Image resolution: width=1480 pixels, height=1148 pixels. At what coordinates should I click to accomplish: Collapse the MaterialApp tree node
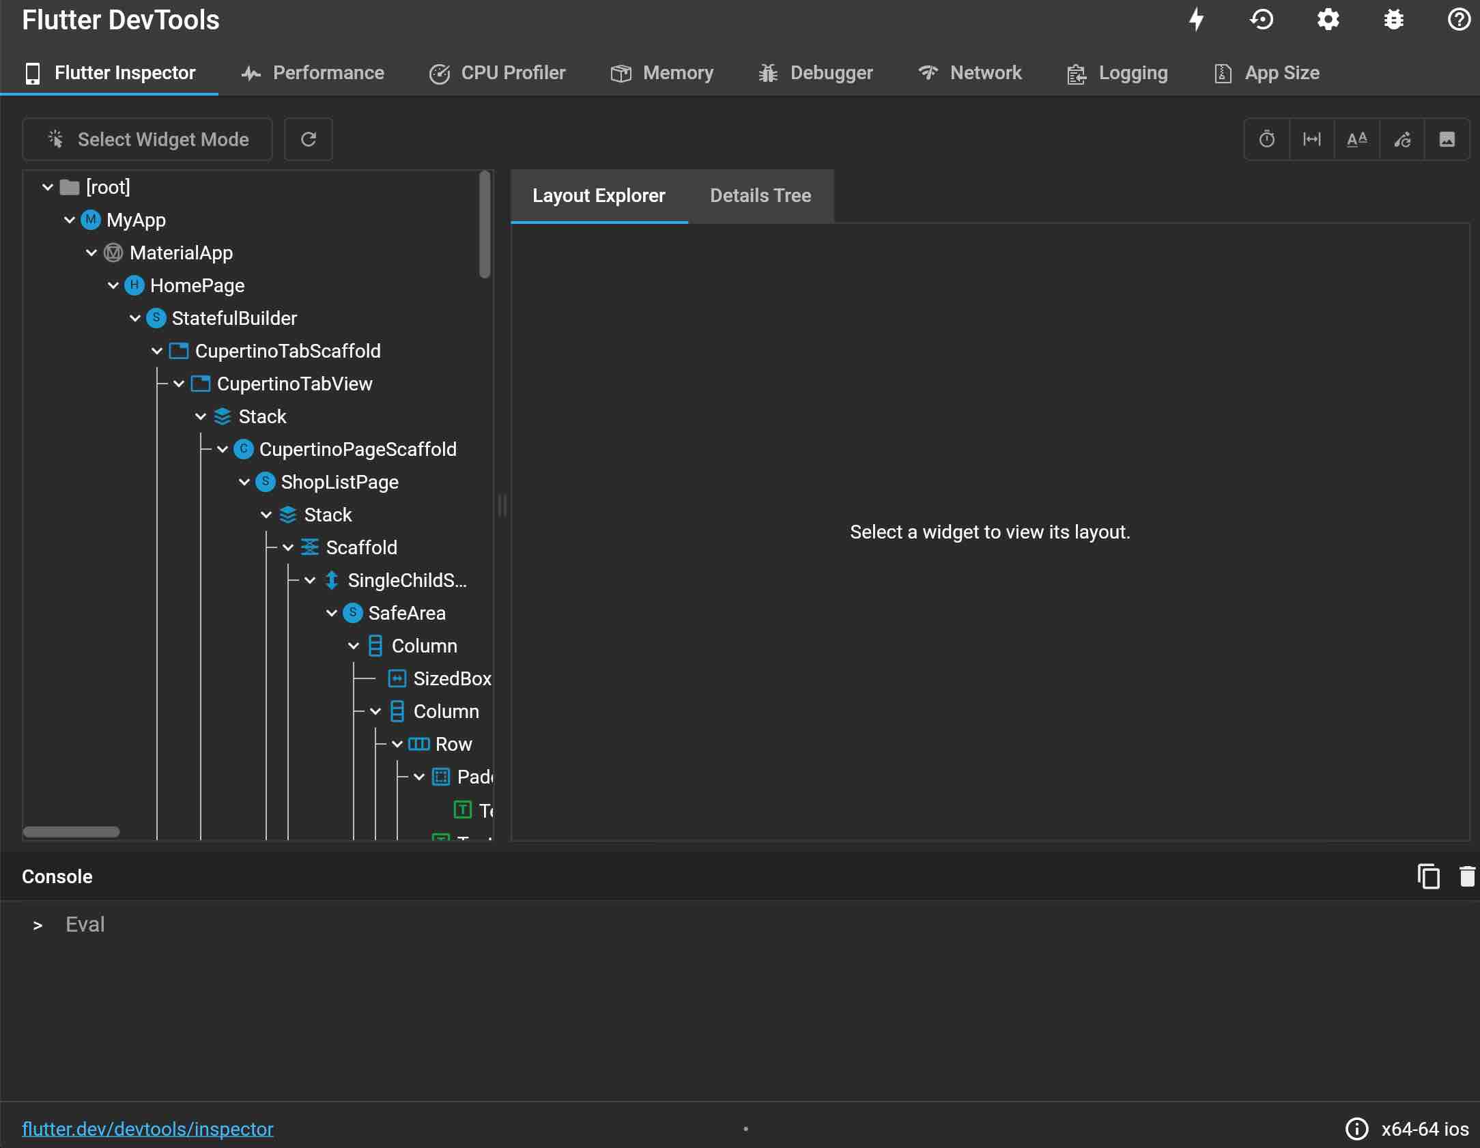91,253
